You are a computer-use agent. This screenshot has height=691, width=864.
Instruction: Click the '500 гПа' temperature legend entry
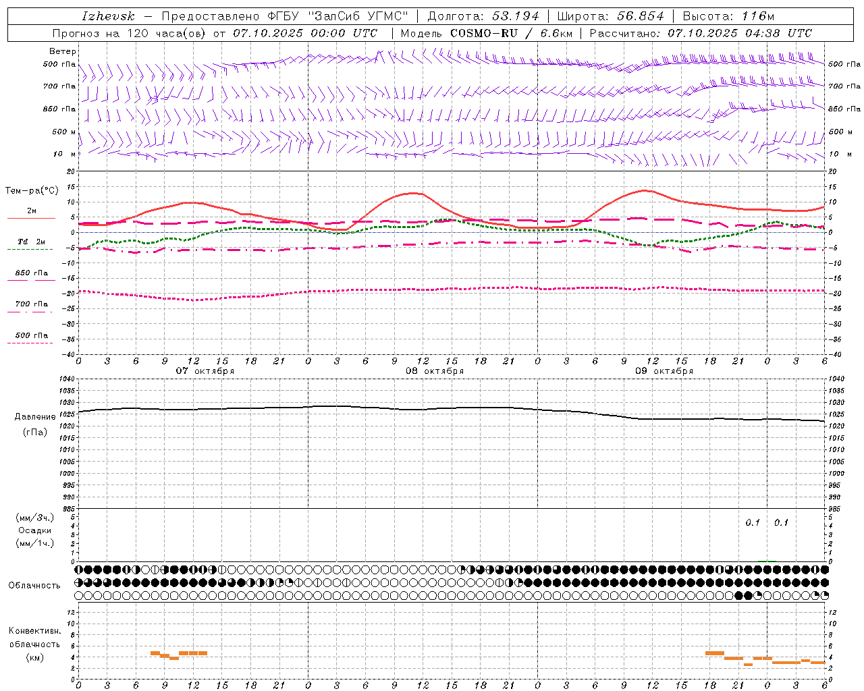click(x=31, y=335)
